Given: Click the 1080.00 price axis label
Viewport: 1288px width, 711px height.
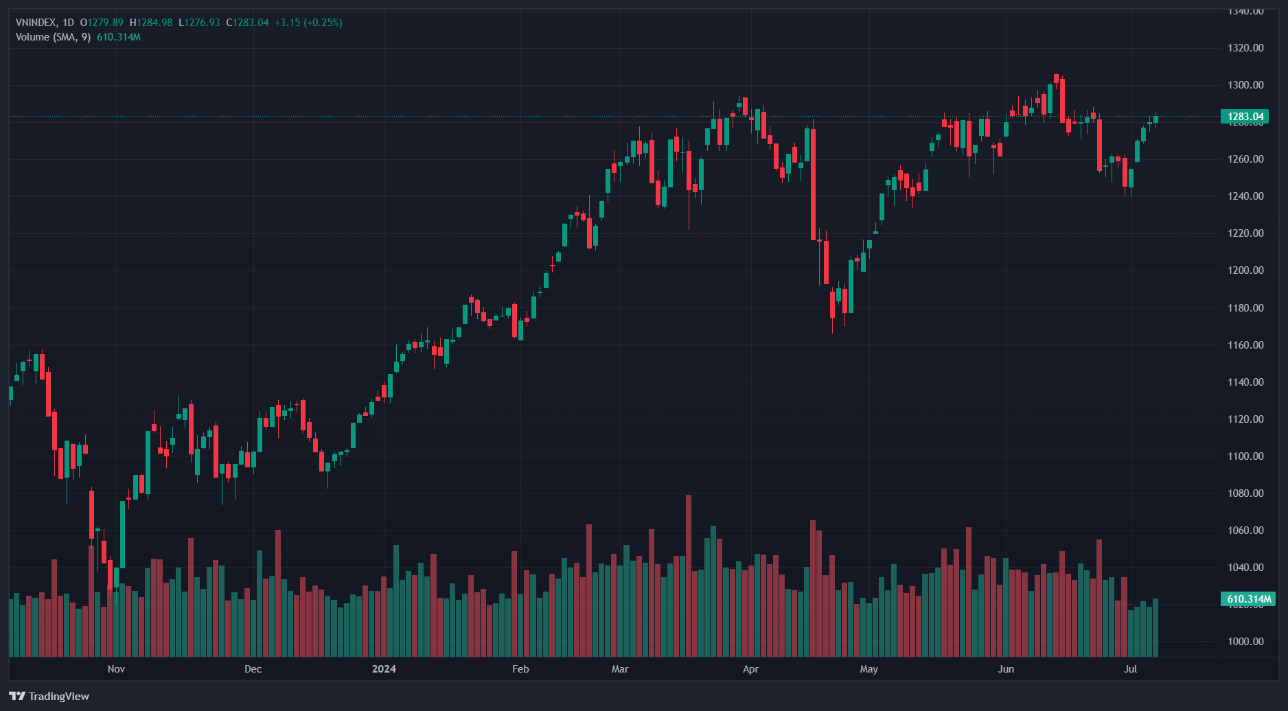Looking at the screenshot, I should [x=1245, y=493].
